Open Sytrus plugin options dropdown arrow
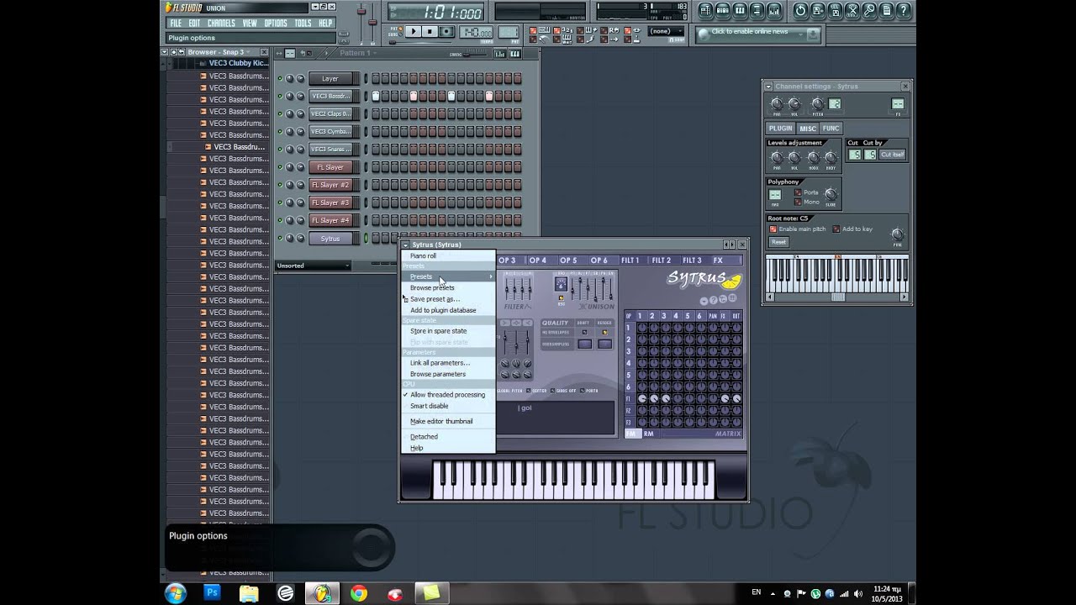Screen dimensions: 1076x605 tap(405, 245)
